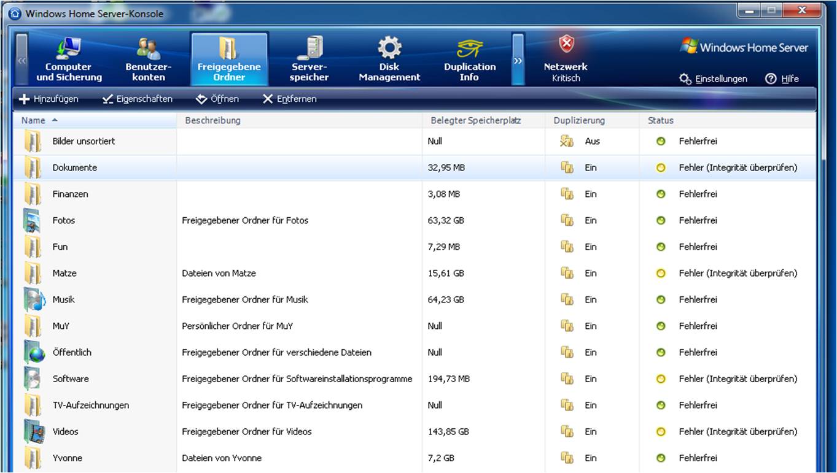Click 'Freigegebener Ordner für TV-Aufzeichnungen' description
This screenshot has height=473, width=837.
point(272,405)
